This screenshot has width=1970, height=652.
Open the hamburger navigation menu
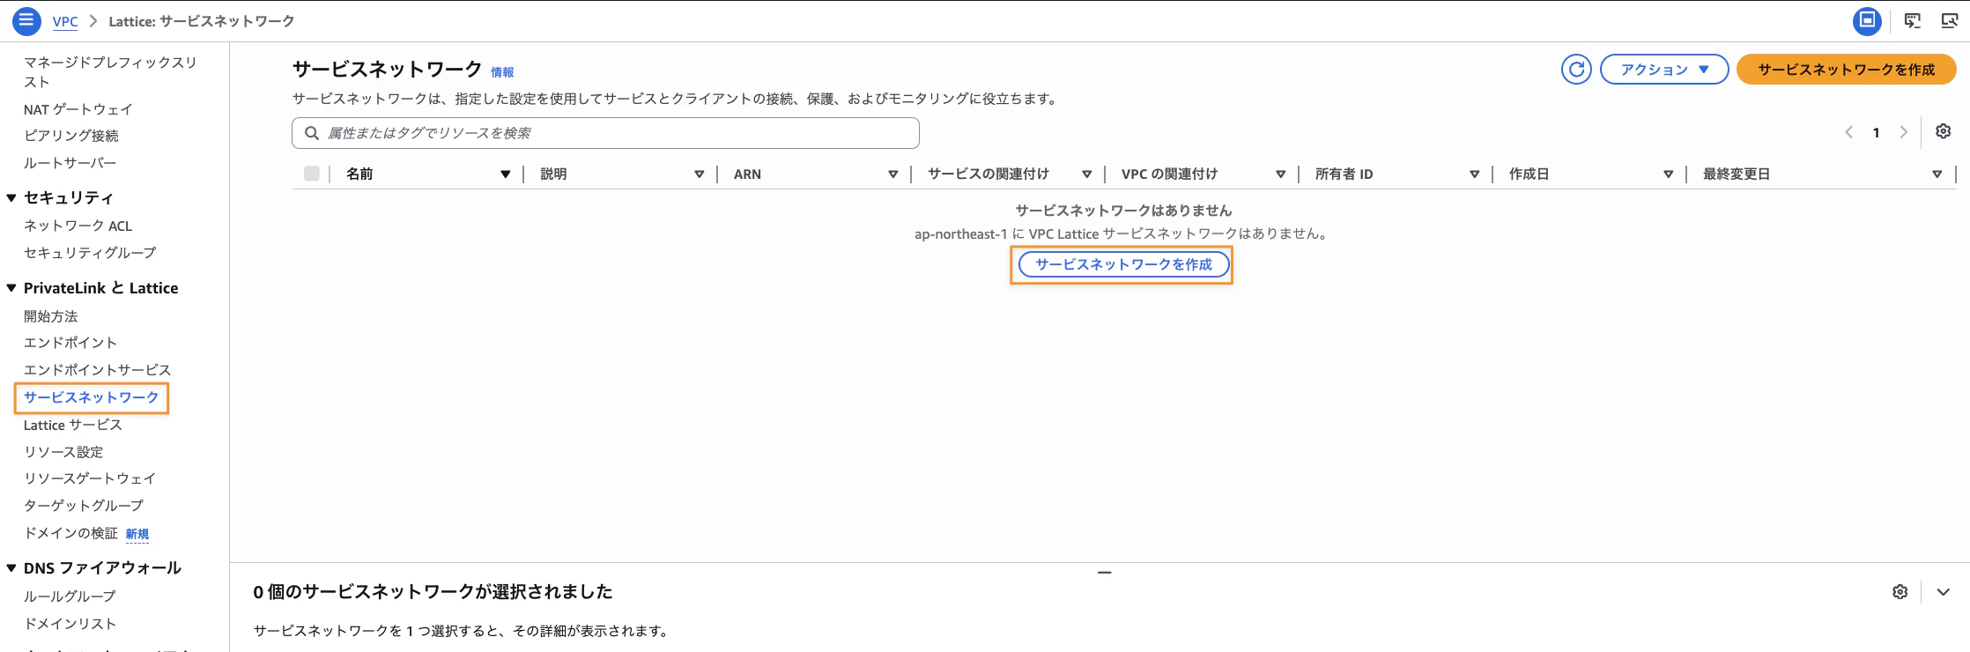26,20
